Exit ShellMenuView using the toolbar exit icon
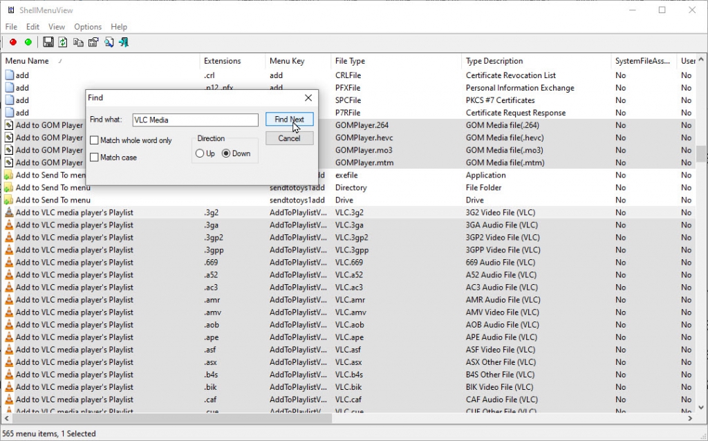 coord(124,41)
